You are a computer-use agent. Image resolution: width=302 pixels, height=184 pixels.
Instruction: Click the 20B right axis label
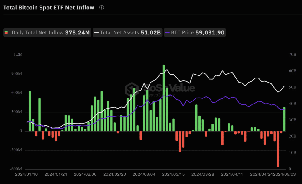(x=292, y=136)
